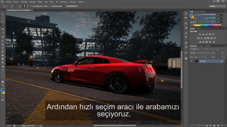Open the History panel from collapsed dock
227x127 pixels.
click(x=186, y=14)
